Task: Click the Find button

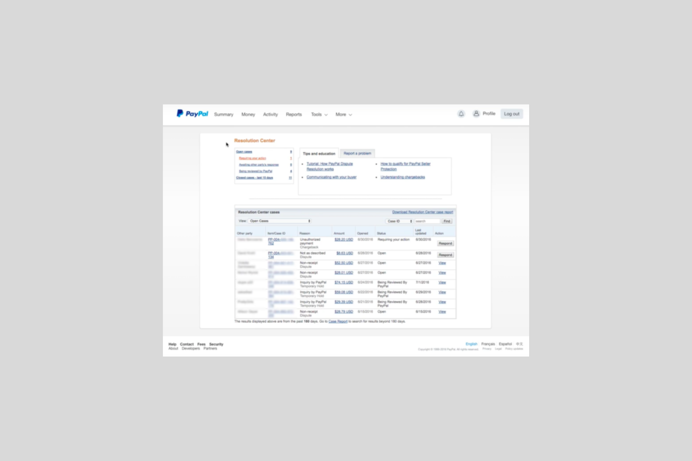Action: [x=447, y=221]
